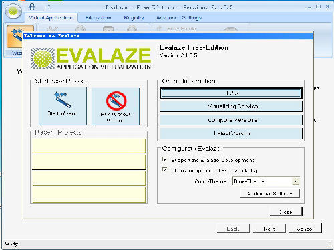334x250 pixels.
Task: Select the Blue-Theme combo box
Action: 266,181
